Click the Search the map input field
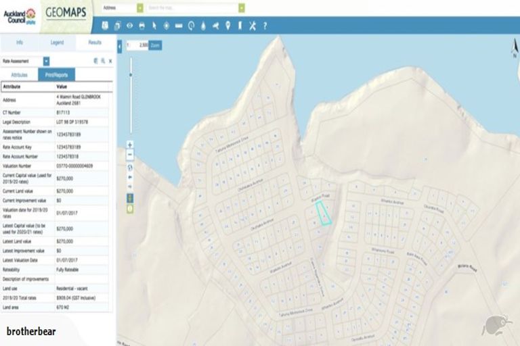Image resolution: width=520 pixels, height=346 pixels. (192, 7)
